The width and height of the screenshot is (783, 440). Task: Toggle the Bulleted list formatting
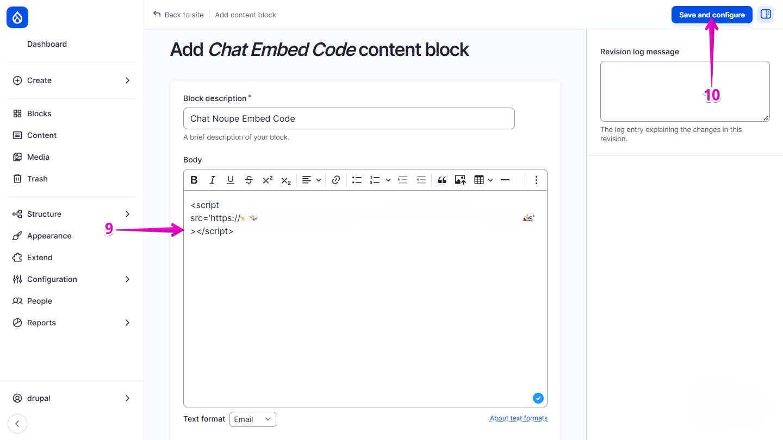click(357, 179)
